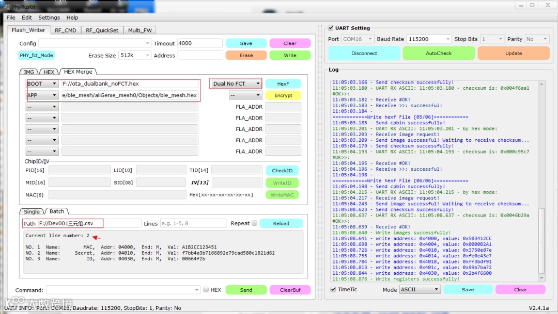Click the pink Clear button beside config Save
Viewport: 558px width, 314px height.
tap(290, 43)
